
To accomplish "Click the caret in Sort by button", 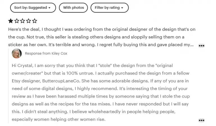I will 50,8.
